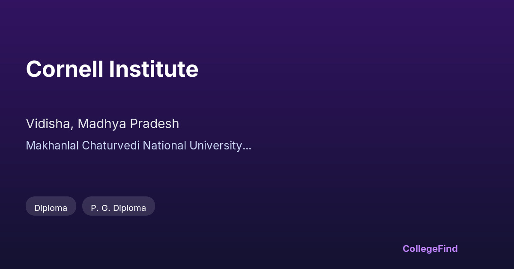The width and height of the screenshot is (514, 269).
Task: Select the Diploma course tag
Action: (x=51, y=208)
